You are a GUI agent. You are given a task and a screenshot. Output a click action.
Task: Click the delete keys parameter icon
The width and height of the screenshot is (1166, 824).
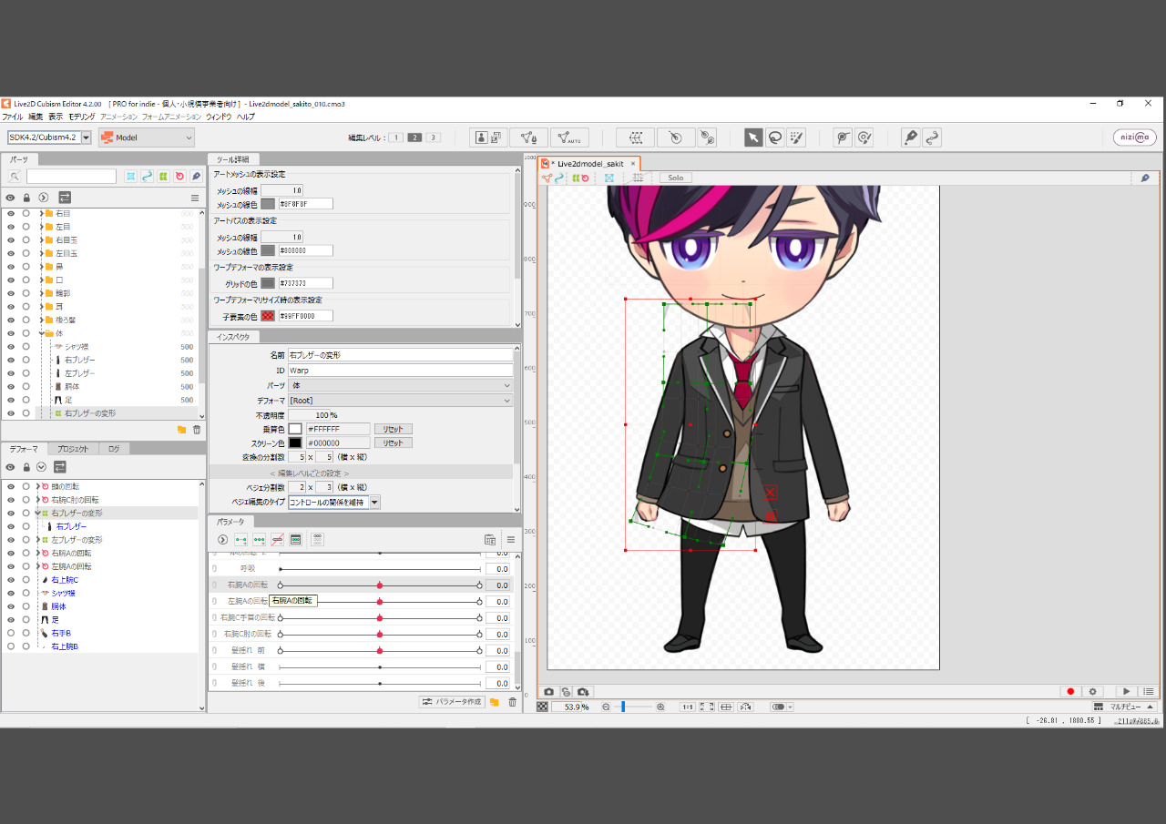[278, 539]
